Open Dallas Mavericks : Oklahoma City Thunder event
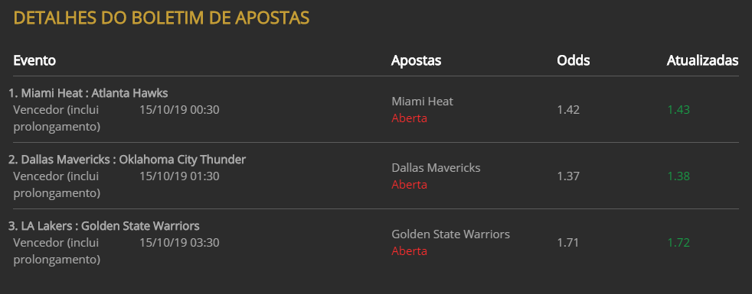752x294 pixels. [x=127, y=159]
